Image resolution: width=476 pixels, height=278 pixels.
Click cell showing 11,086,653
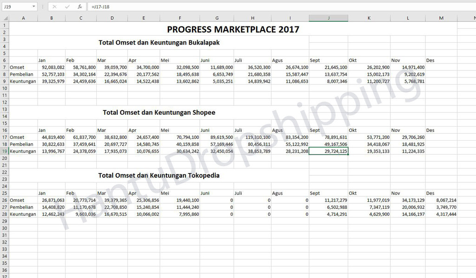tap(290, 81)
